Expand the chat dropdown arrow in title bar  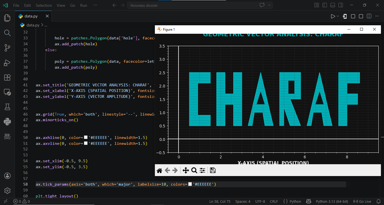(x=270, y=5)
